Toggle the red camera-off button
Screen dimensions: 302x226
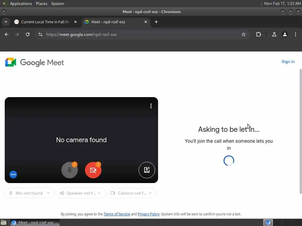point(93,170)
